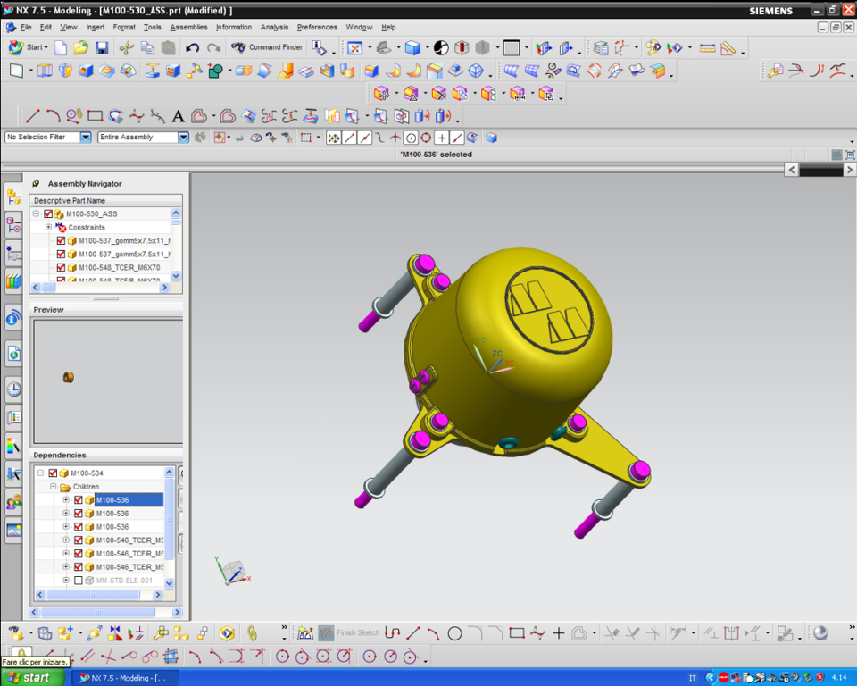Viewport: 857px width, 686px height.
Task: Click the Measure Distance ruler icon
Action: (707, 48)
